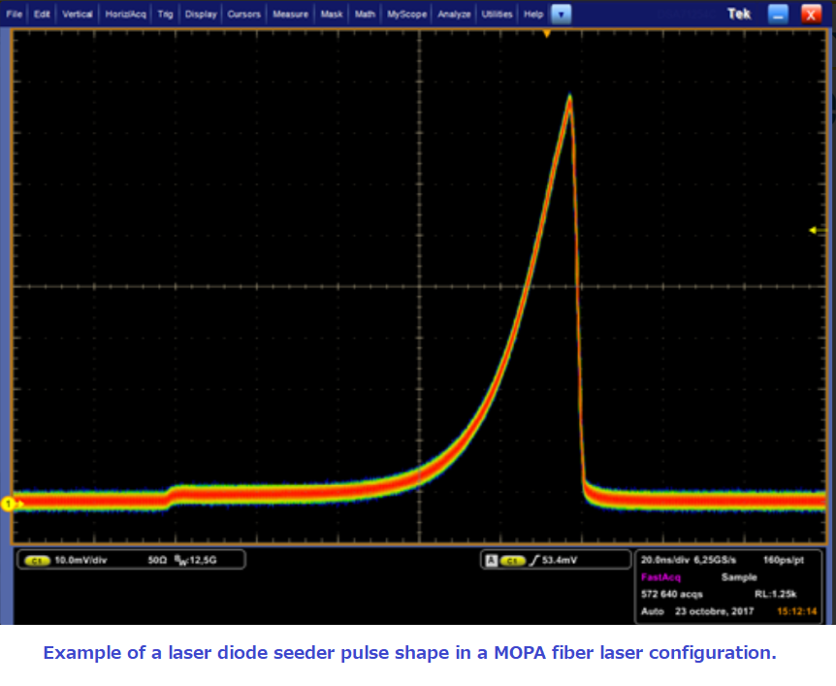Click the Tek logo in the title bar
836x686 pixels.
click(x=740, y=14)
